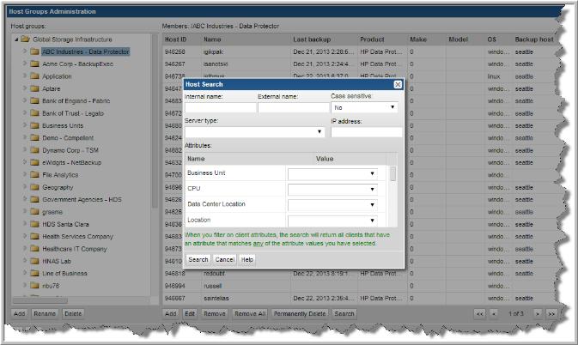
Task: Click the Search button in the dialog
Action: pyautogui.click(x=198, y=259)
